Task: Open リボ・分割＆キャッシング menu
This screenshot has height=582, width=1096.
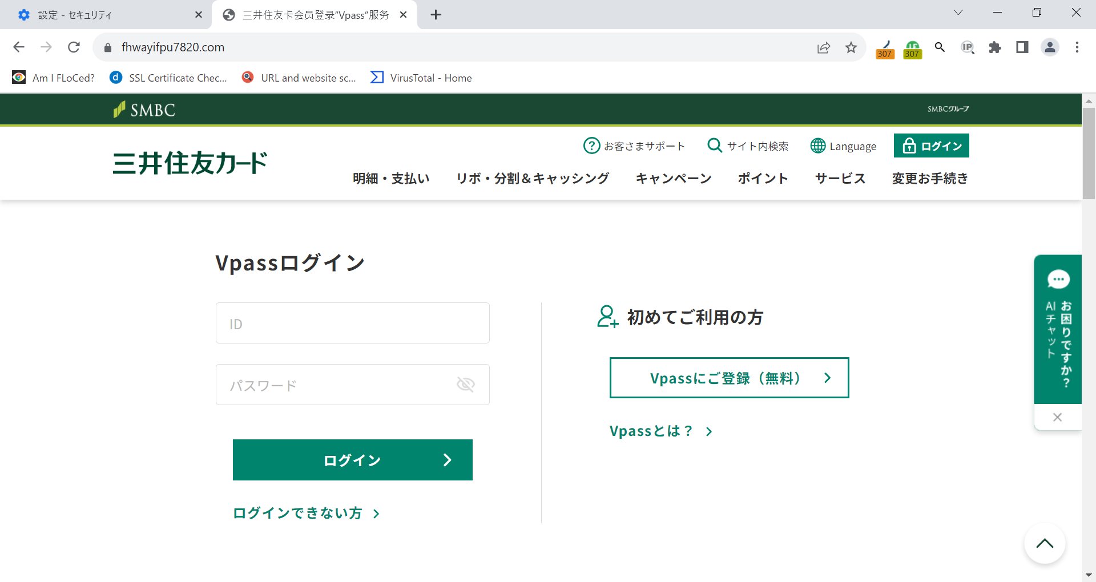Action: pos(533,179)
